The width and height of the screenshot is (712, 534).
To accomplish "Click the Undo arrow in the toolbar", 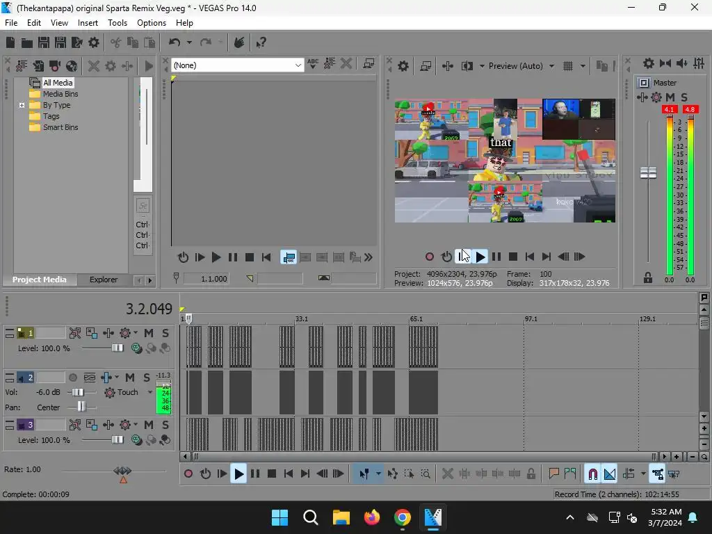I will [175, 42].
